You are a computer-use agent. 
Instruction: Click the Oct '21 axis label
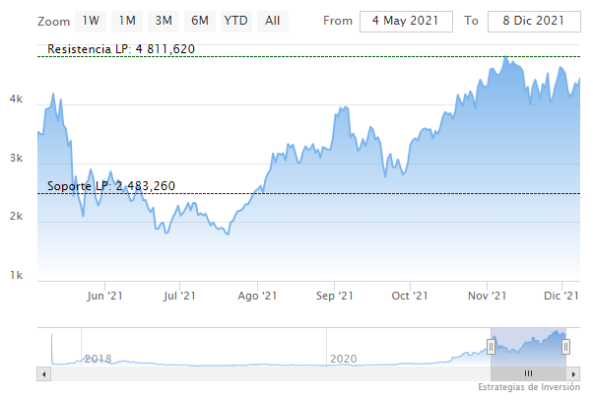[x=410, y=296]
